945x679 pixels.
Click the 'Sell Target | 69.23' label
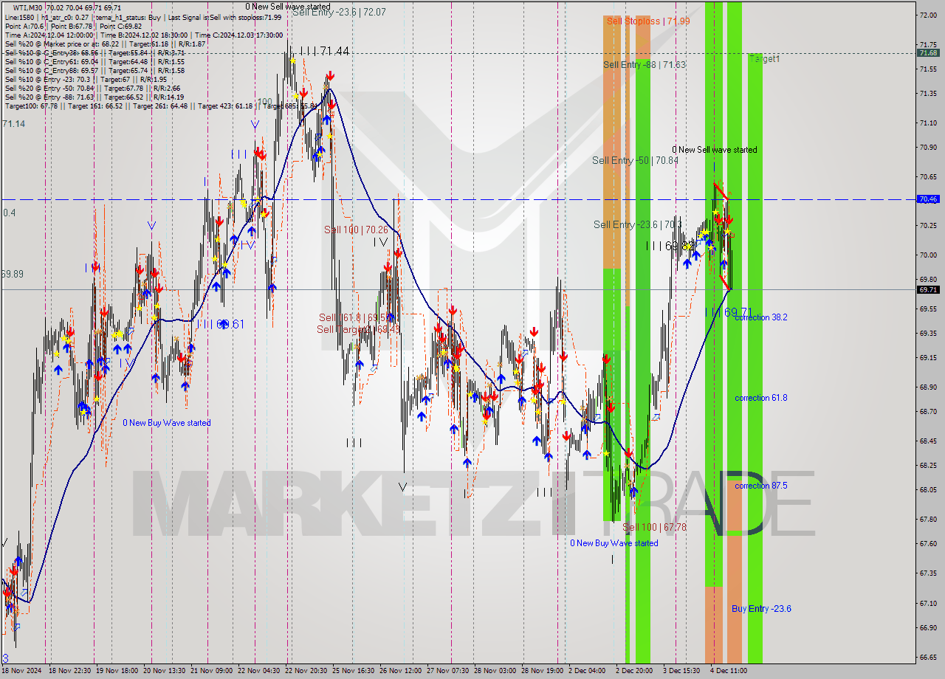(x=359, y=329)
